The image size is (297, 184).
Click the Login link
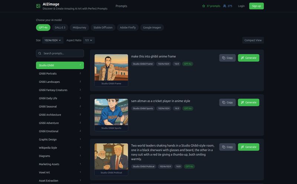click(241, 6)
